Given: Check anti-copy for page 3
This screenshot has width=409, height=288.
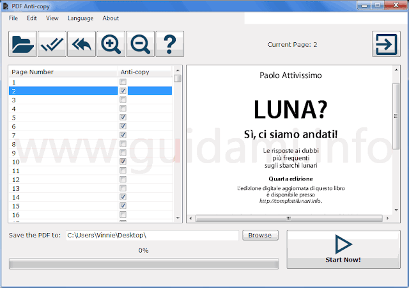Looking at the screenshot, I should [123, 100].
